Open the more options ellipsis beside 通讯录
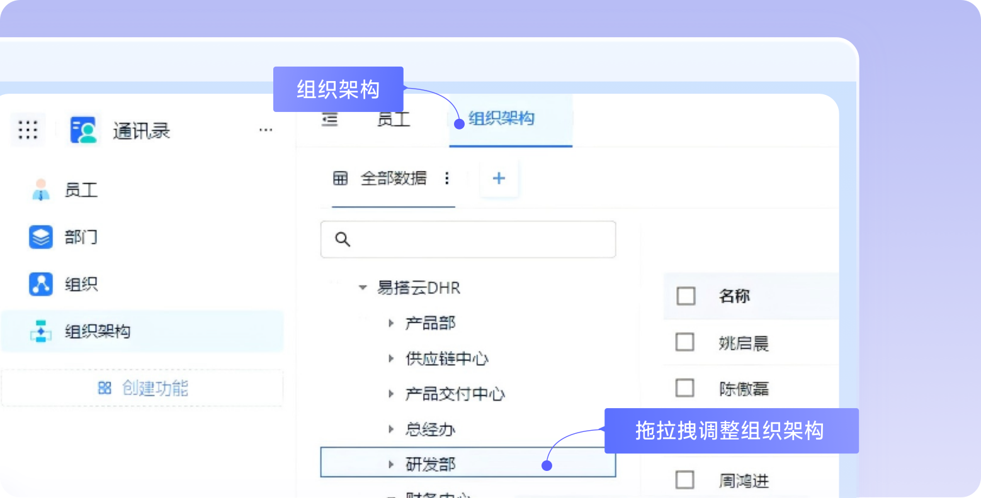The height and width of the screenshot is (498, 981). pos(266,130)
